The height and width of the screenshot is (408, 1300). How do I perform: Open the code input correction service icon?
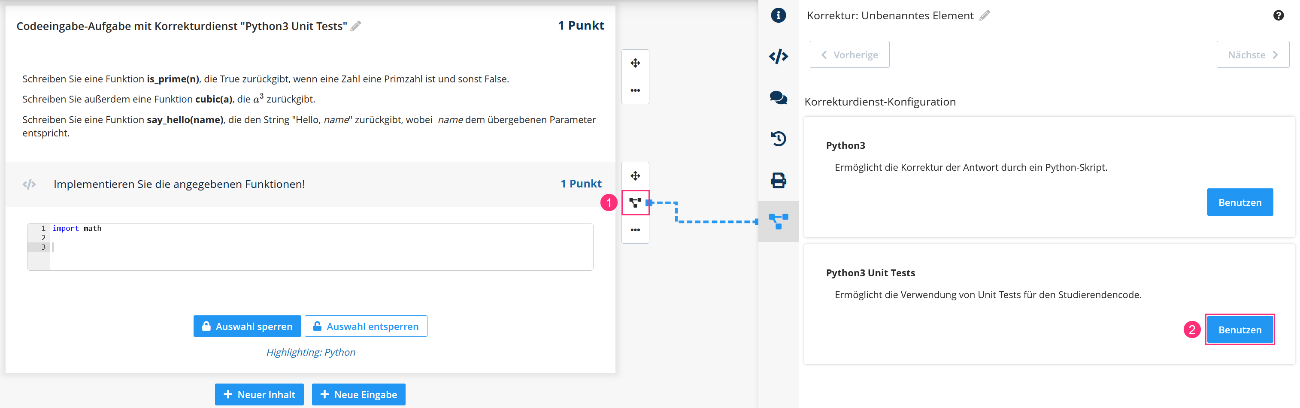pyautogui.click(x=635, y=203)
